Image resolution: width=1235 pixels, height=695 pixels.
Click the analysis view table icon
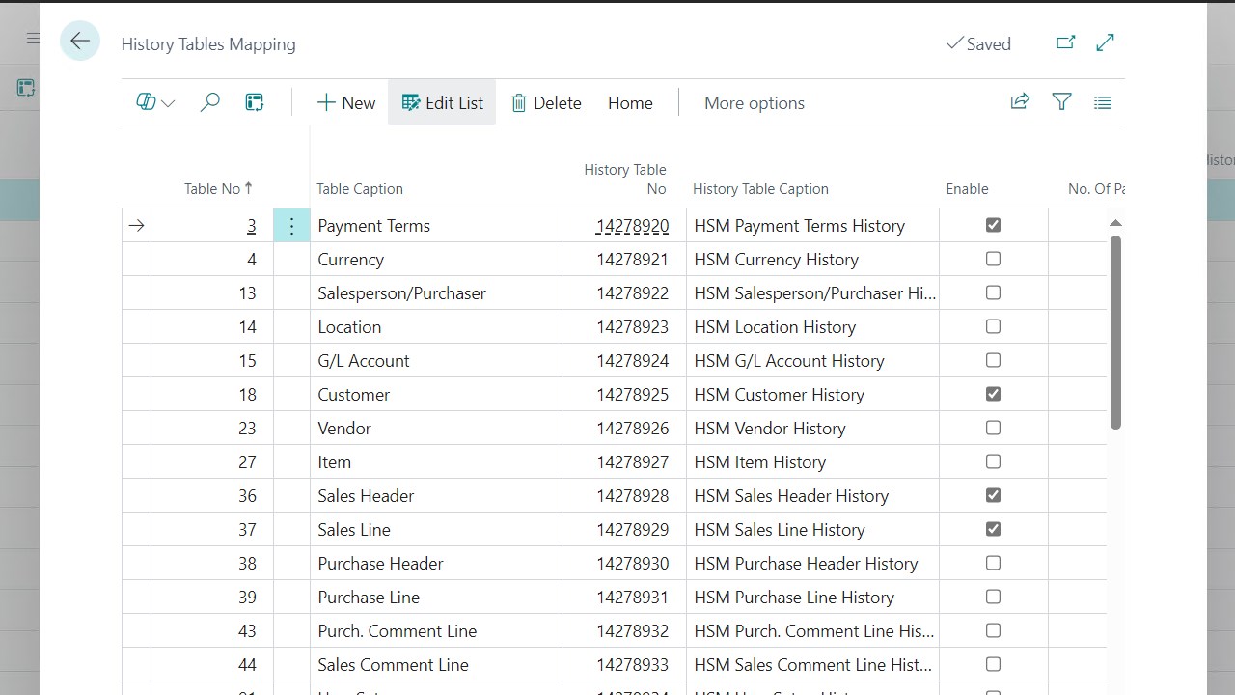click(255, 102)
